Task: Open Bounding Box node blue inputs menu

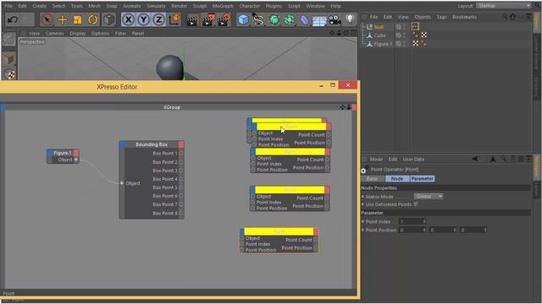Action: point(122,144)
